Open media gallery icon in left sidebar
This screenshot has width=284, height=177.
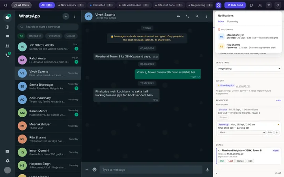[x=7, y=151]
